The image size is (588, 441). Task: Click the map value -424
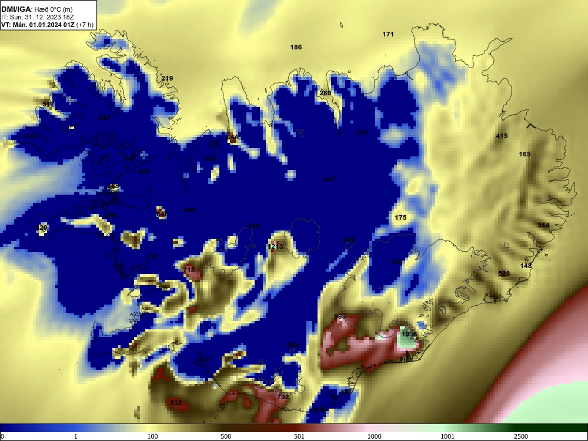[143, 171]
